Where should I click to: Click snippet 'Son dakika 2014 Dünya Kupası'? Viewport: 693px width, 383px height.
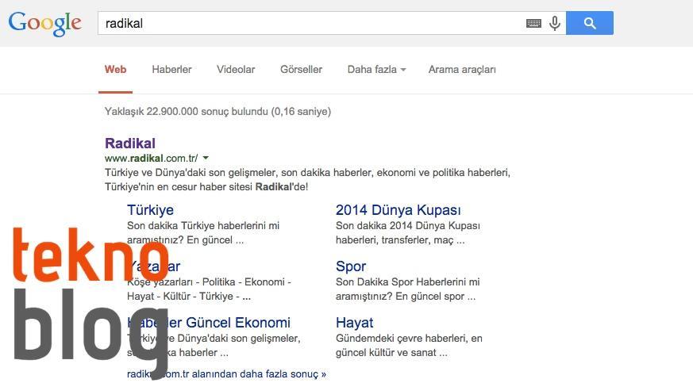407,225
